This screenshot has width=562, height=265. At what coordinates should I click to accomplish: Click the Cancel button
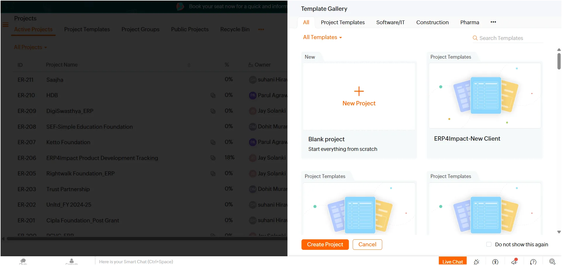[367, 245]
